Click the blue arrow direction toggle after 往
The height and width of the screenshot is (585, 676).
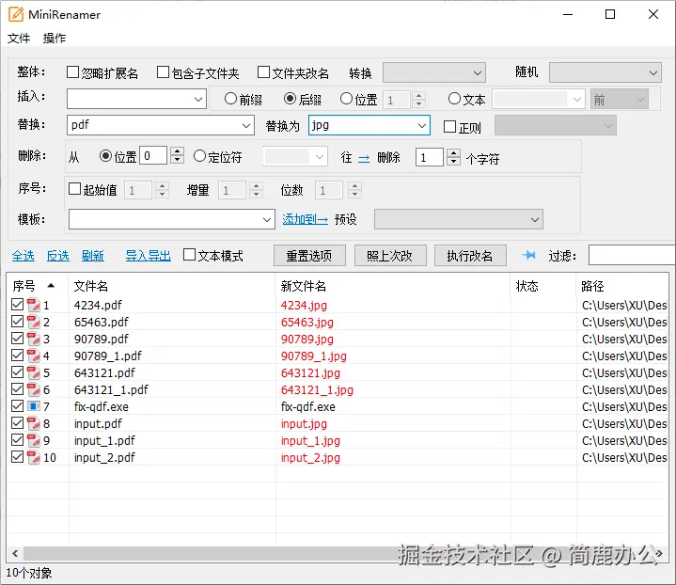tap(364, 159)
